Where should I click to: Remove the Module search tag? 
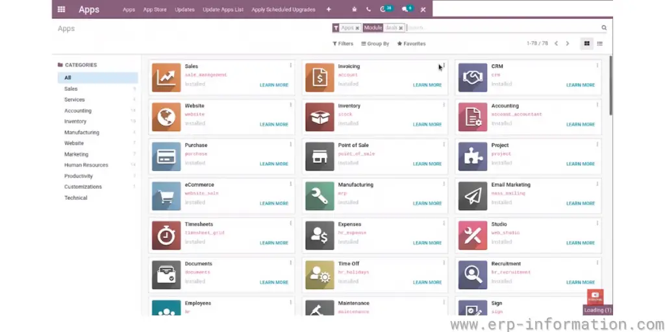coord(401,28)
